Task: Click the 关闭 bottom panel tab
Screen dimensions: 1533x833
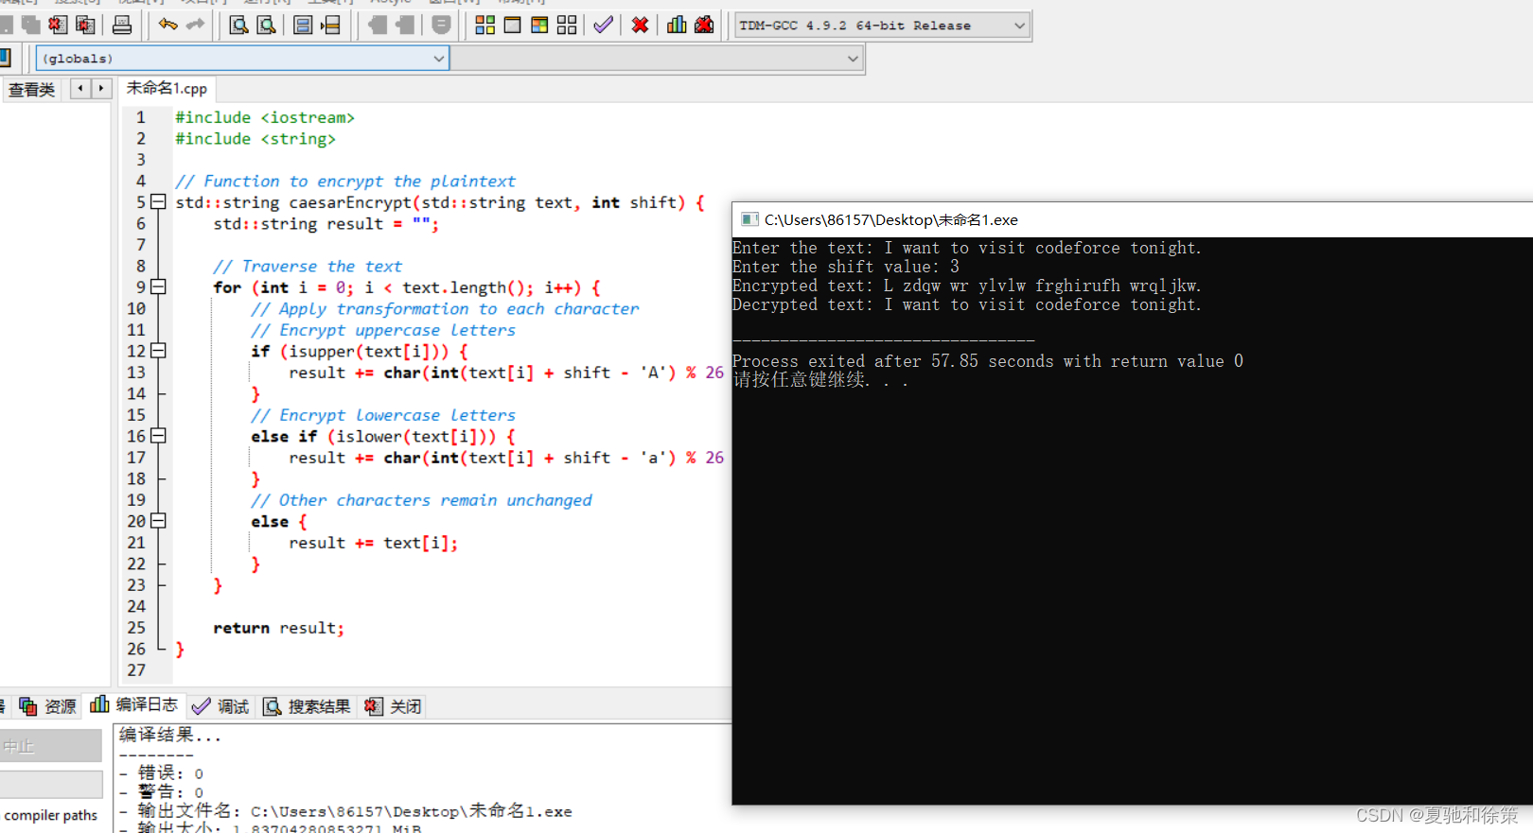Action: pos(393,706)
